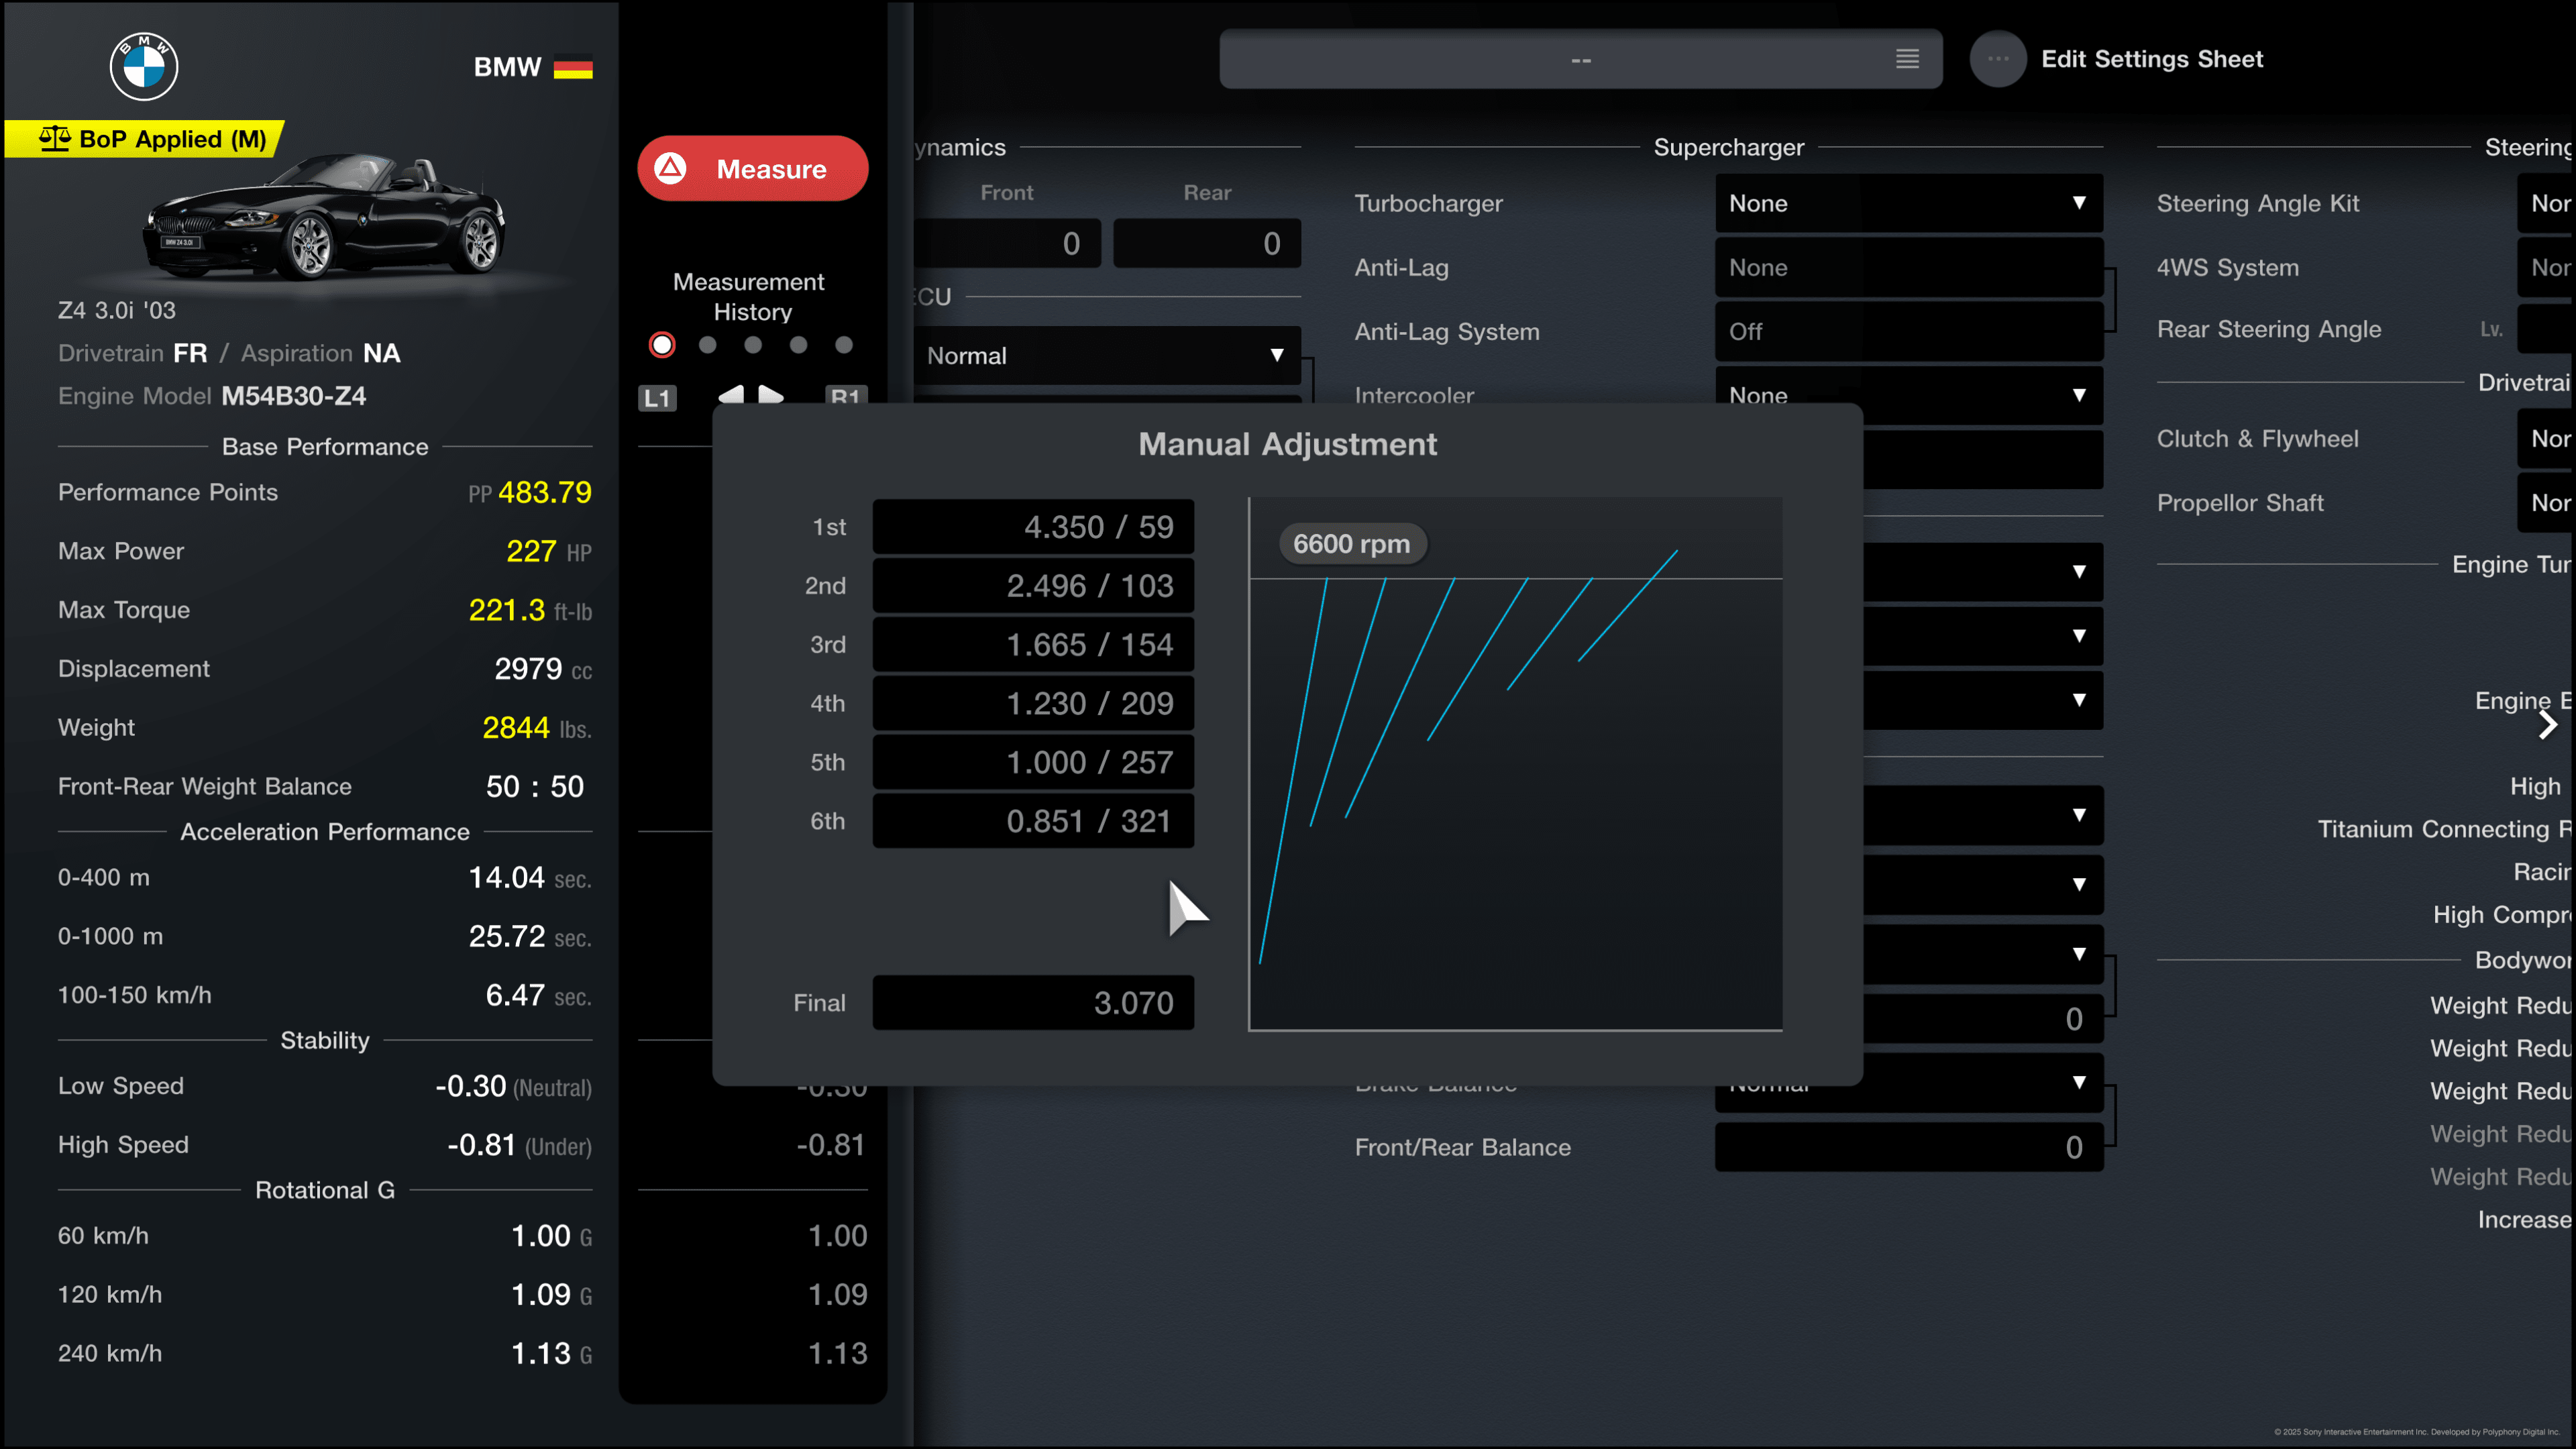Click the Anti-Lag System Off field
The image size is (2576, 1449).
[1908, 331]
